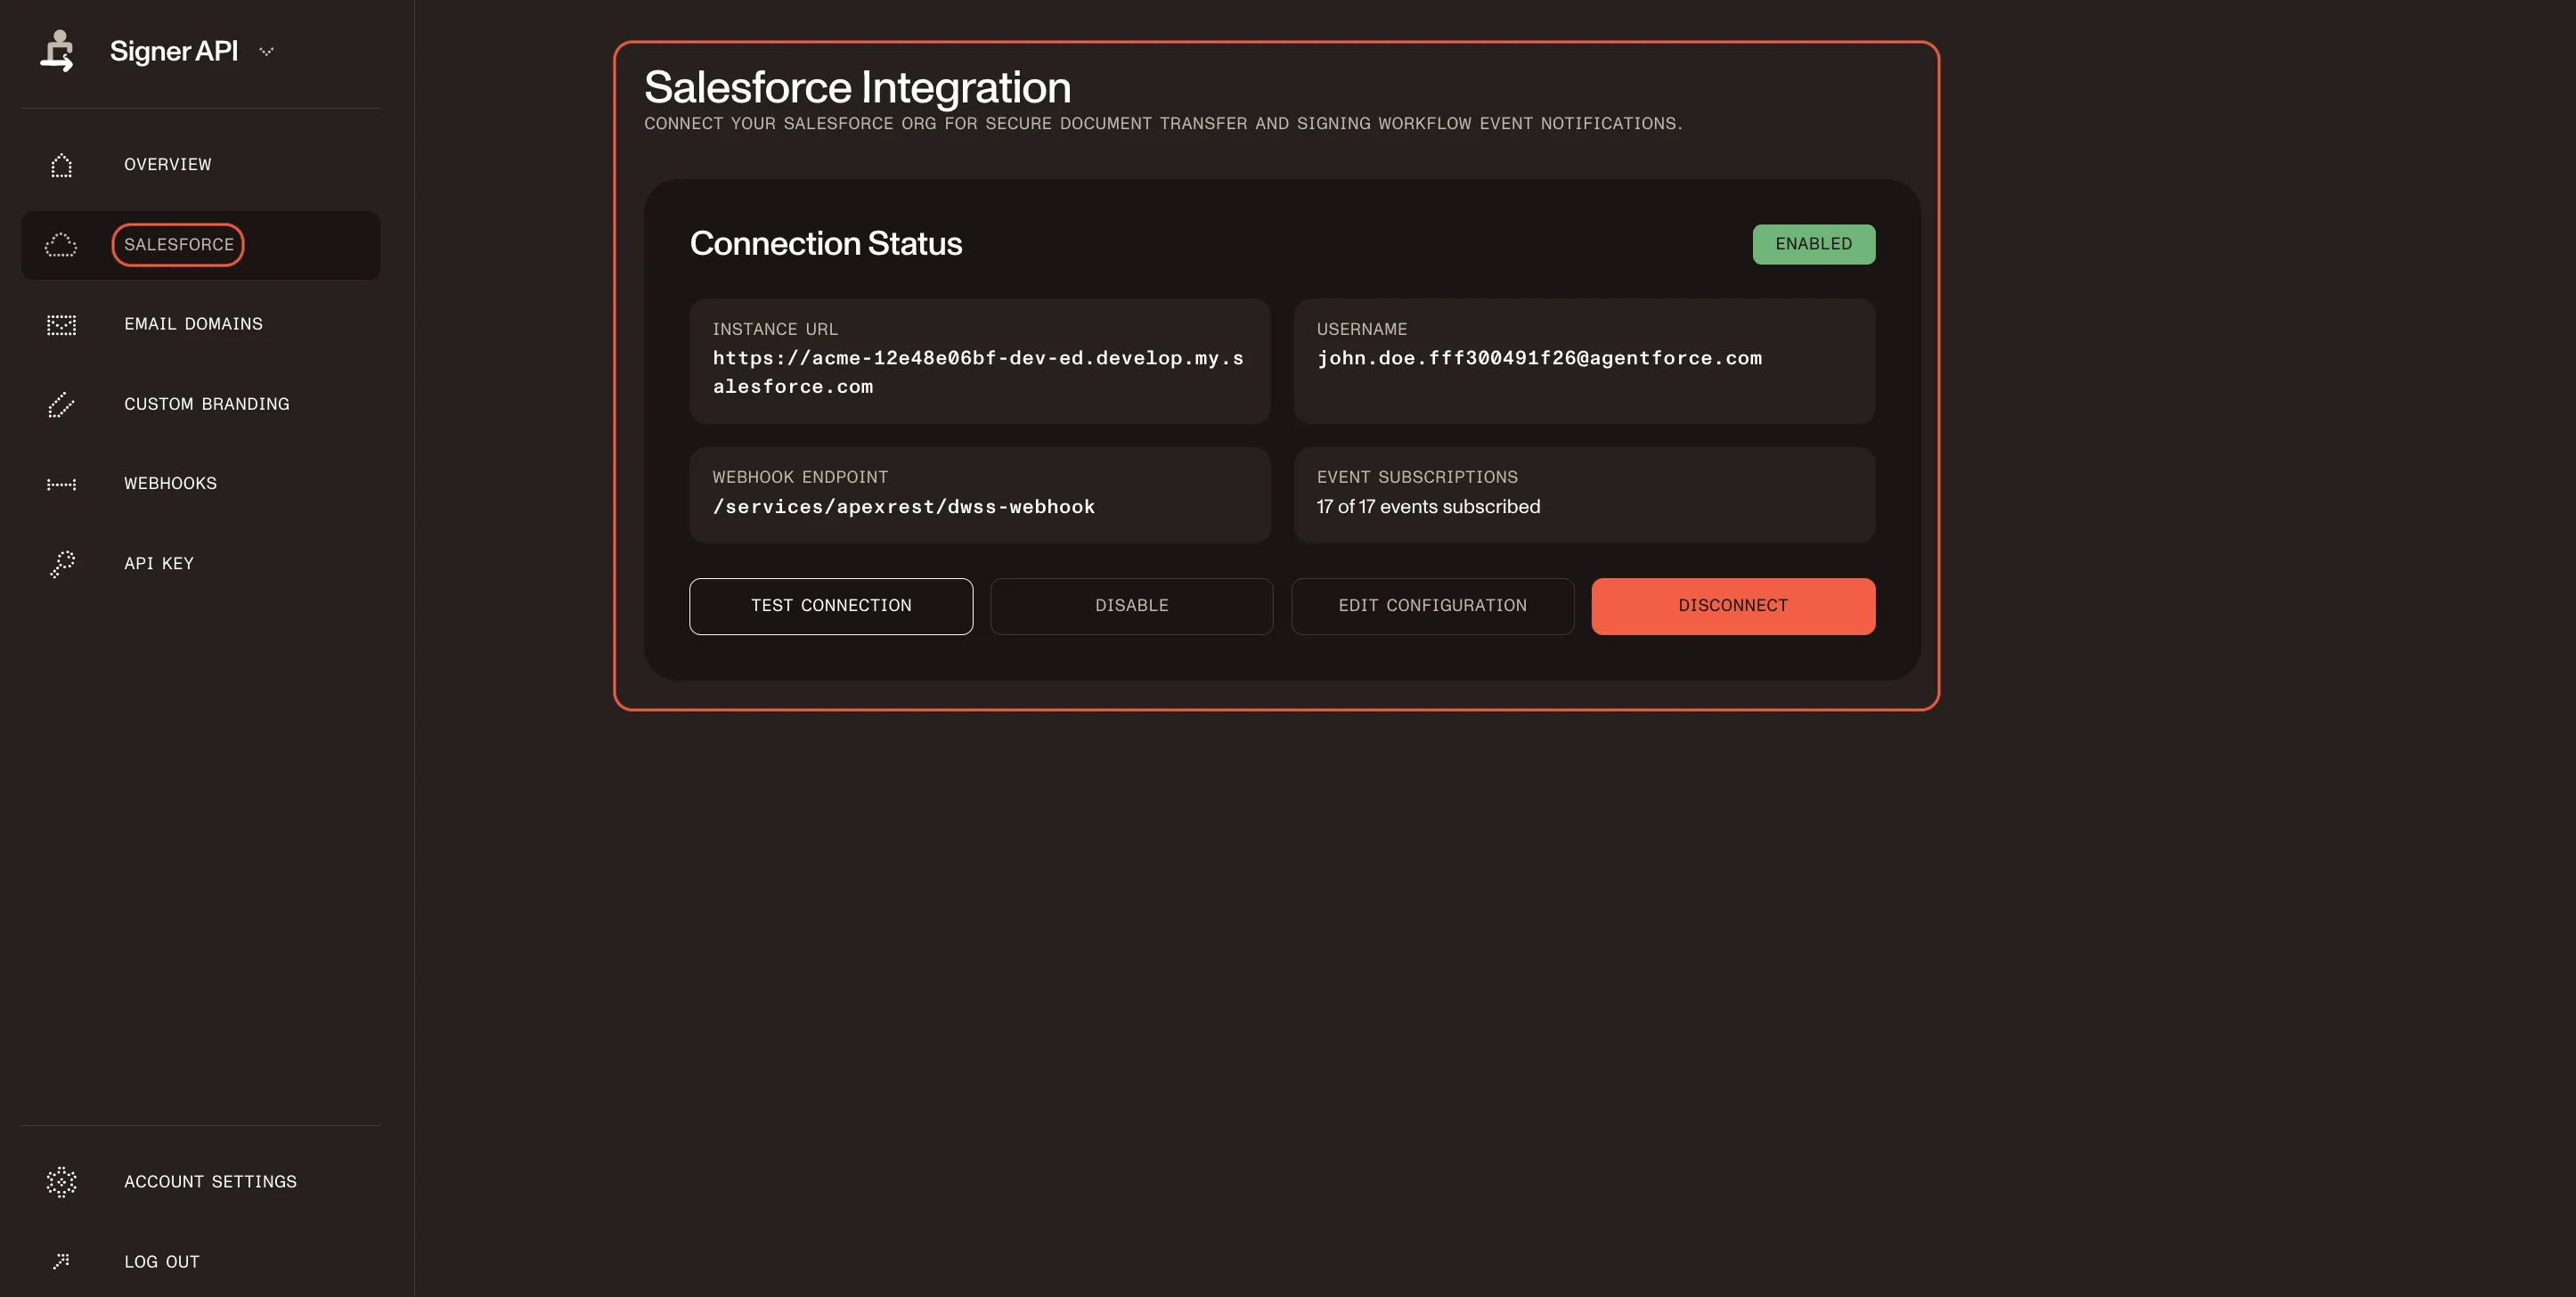
Task: Click the Event Subscriptions label
Action: (x=1417, y=477)
